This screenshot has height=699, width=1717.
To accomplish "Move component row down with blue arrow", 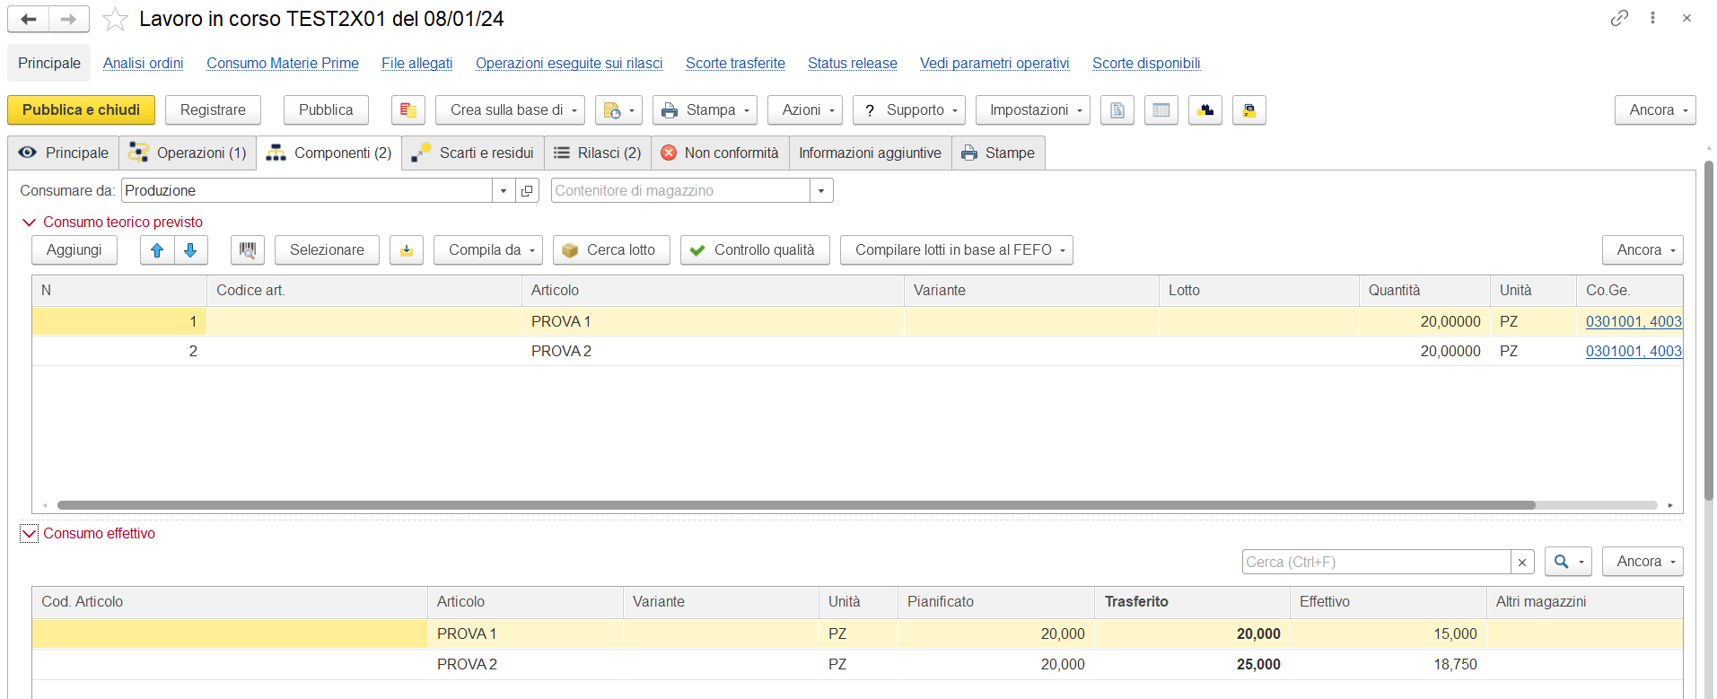I will (x=190, y=250).
